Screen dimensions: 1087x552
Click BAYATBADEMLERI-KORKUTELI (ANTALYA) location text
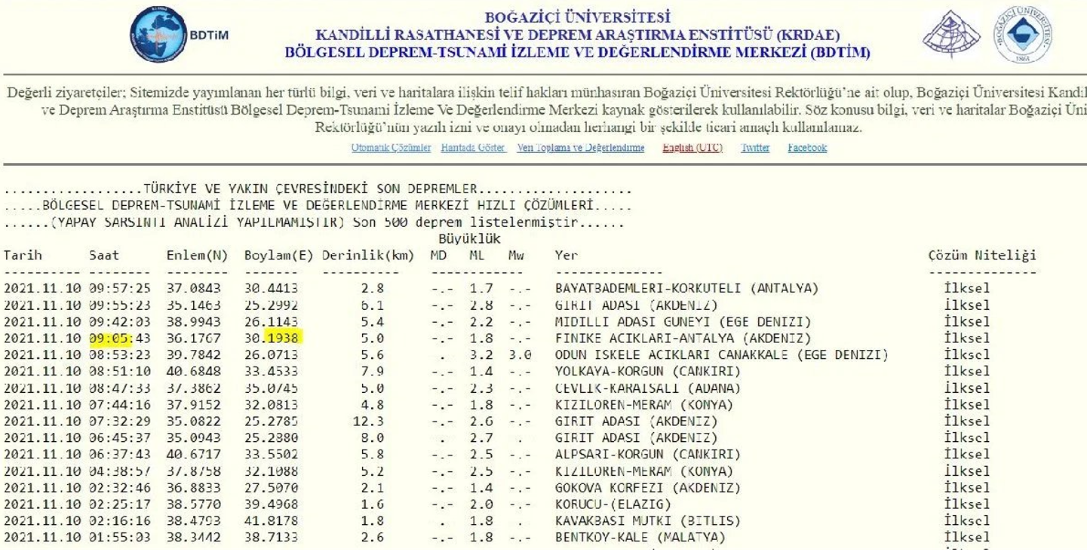686,288
